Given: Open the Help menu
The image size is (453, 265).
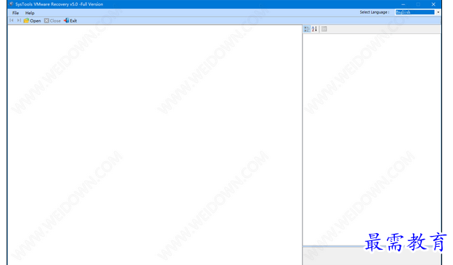Looking at the screenshot, I should (30, 13).
